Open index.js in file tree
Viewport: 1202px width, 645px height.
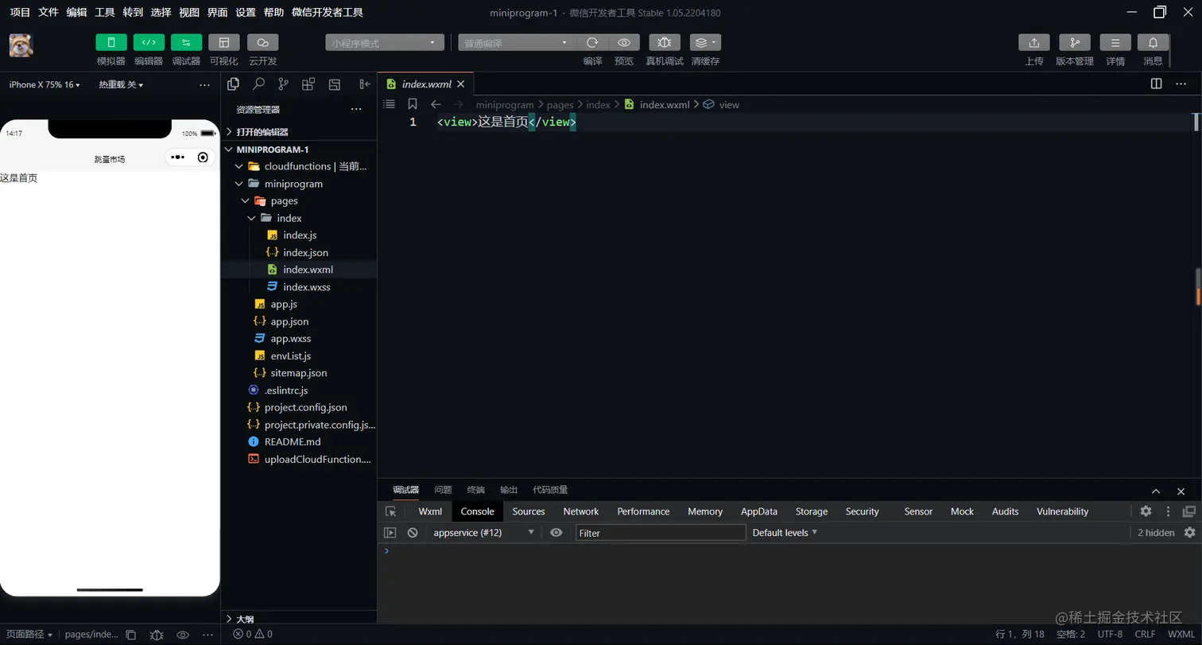[x=299, y=235]
